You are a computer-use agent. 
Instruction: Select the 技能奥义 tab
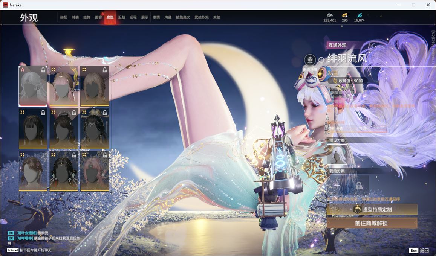point(183,17)
